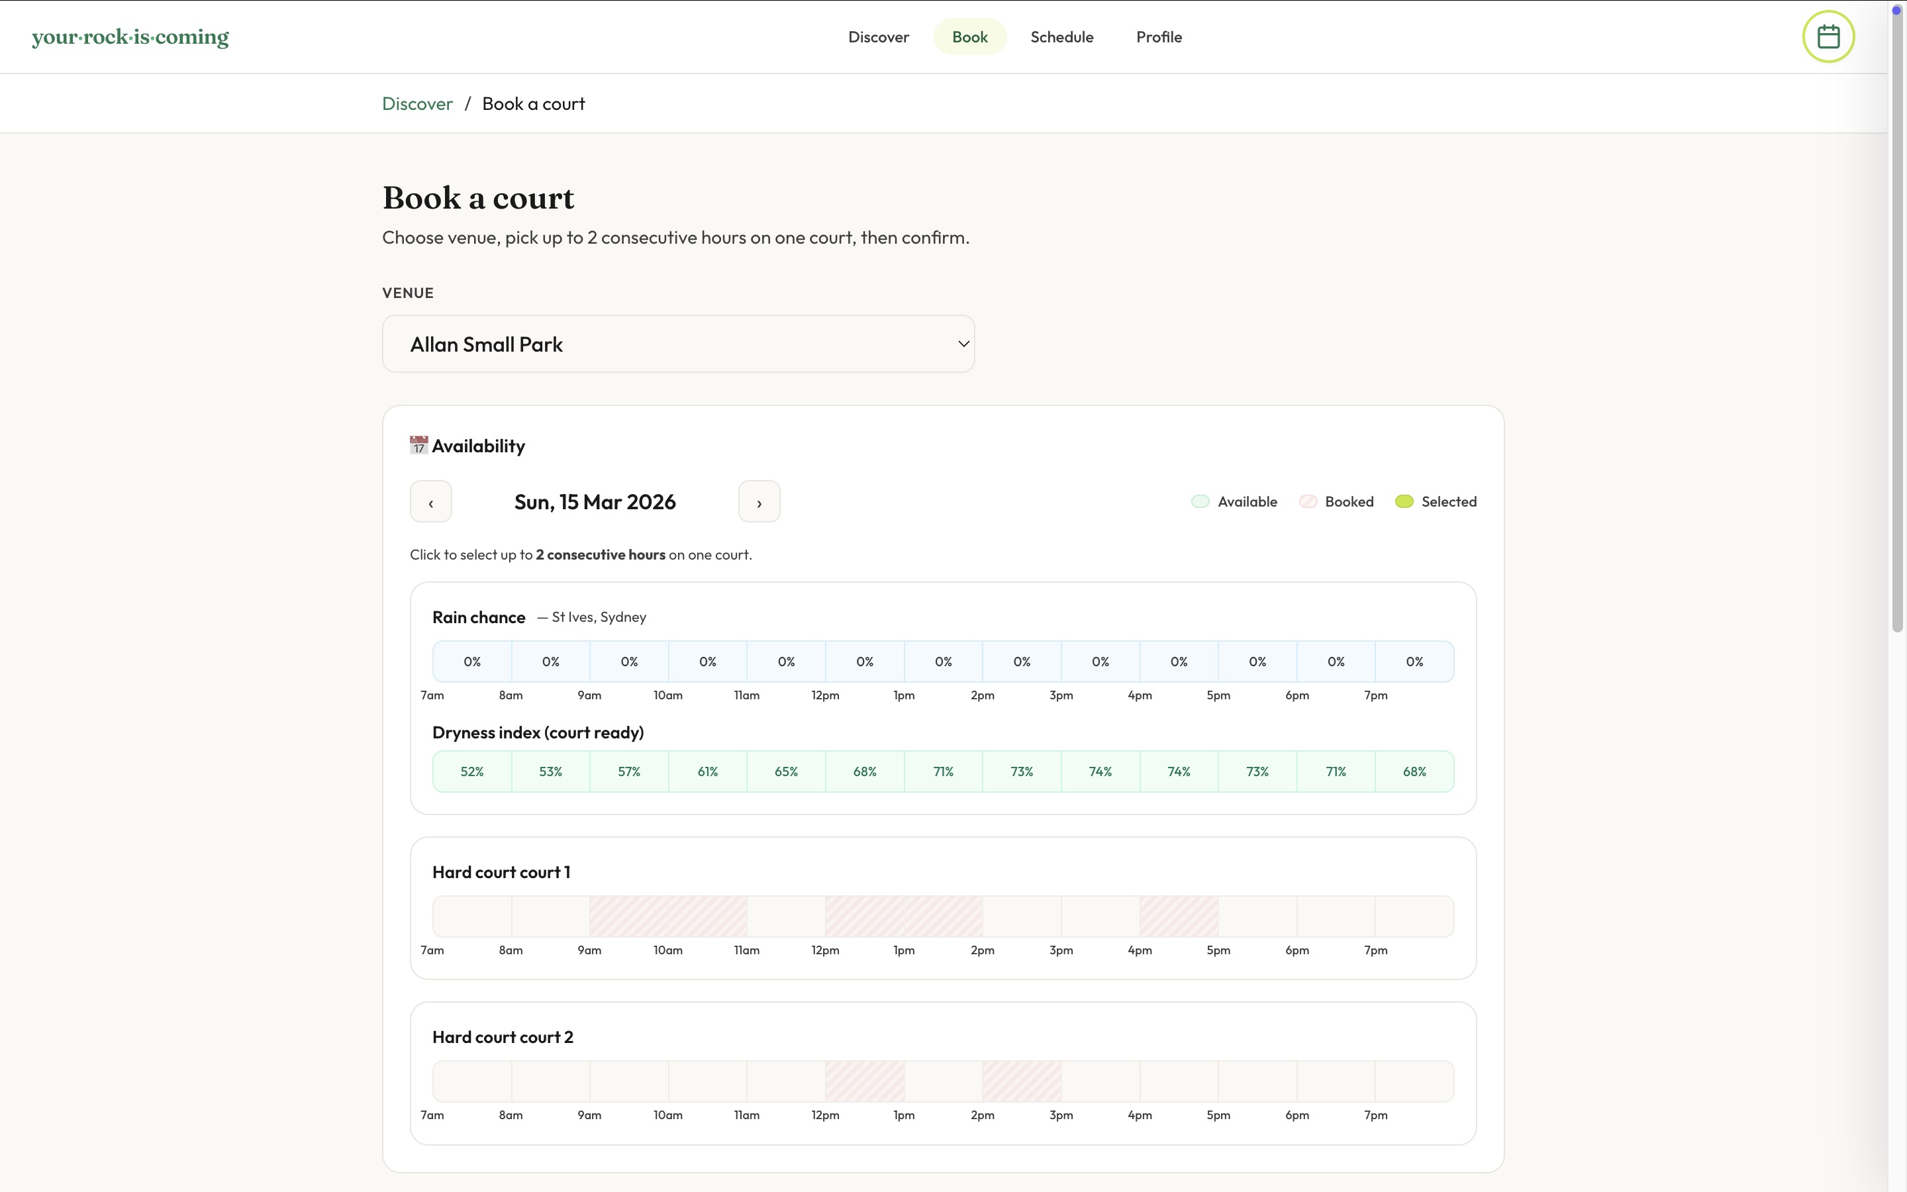The image size is (1907, 1192).
Task: Follow the Discover breadcrumb link
Action: [417, 104]
